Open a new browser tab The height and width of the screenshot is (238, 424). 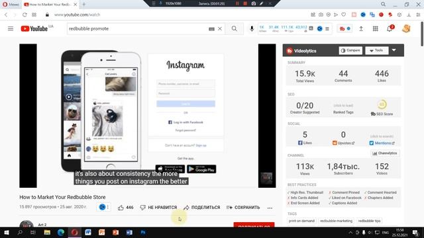[84, 5]
